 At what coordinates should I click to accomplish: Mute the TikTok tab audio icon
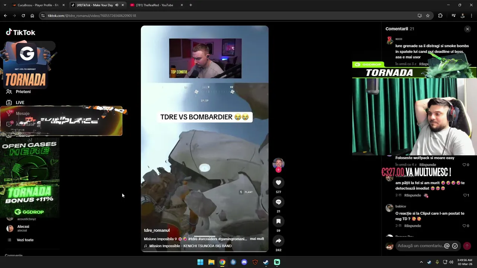(117, 5)
